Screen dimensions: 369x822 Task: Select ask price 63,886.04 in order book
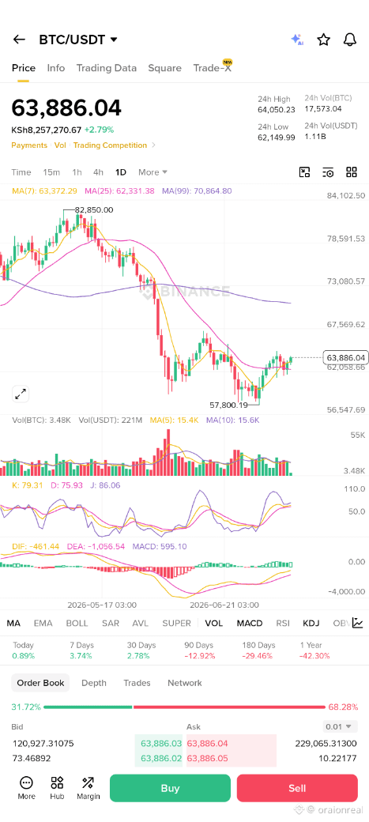pos(208,744)
